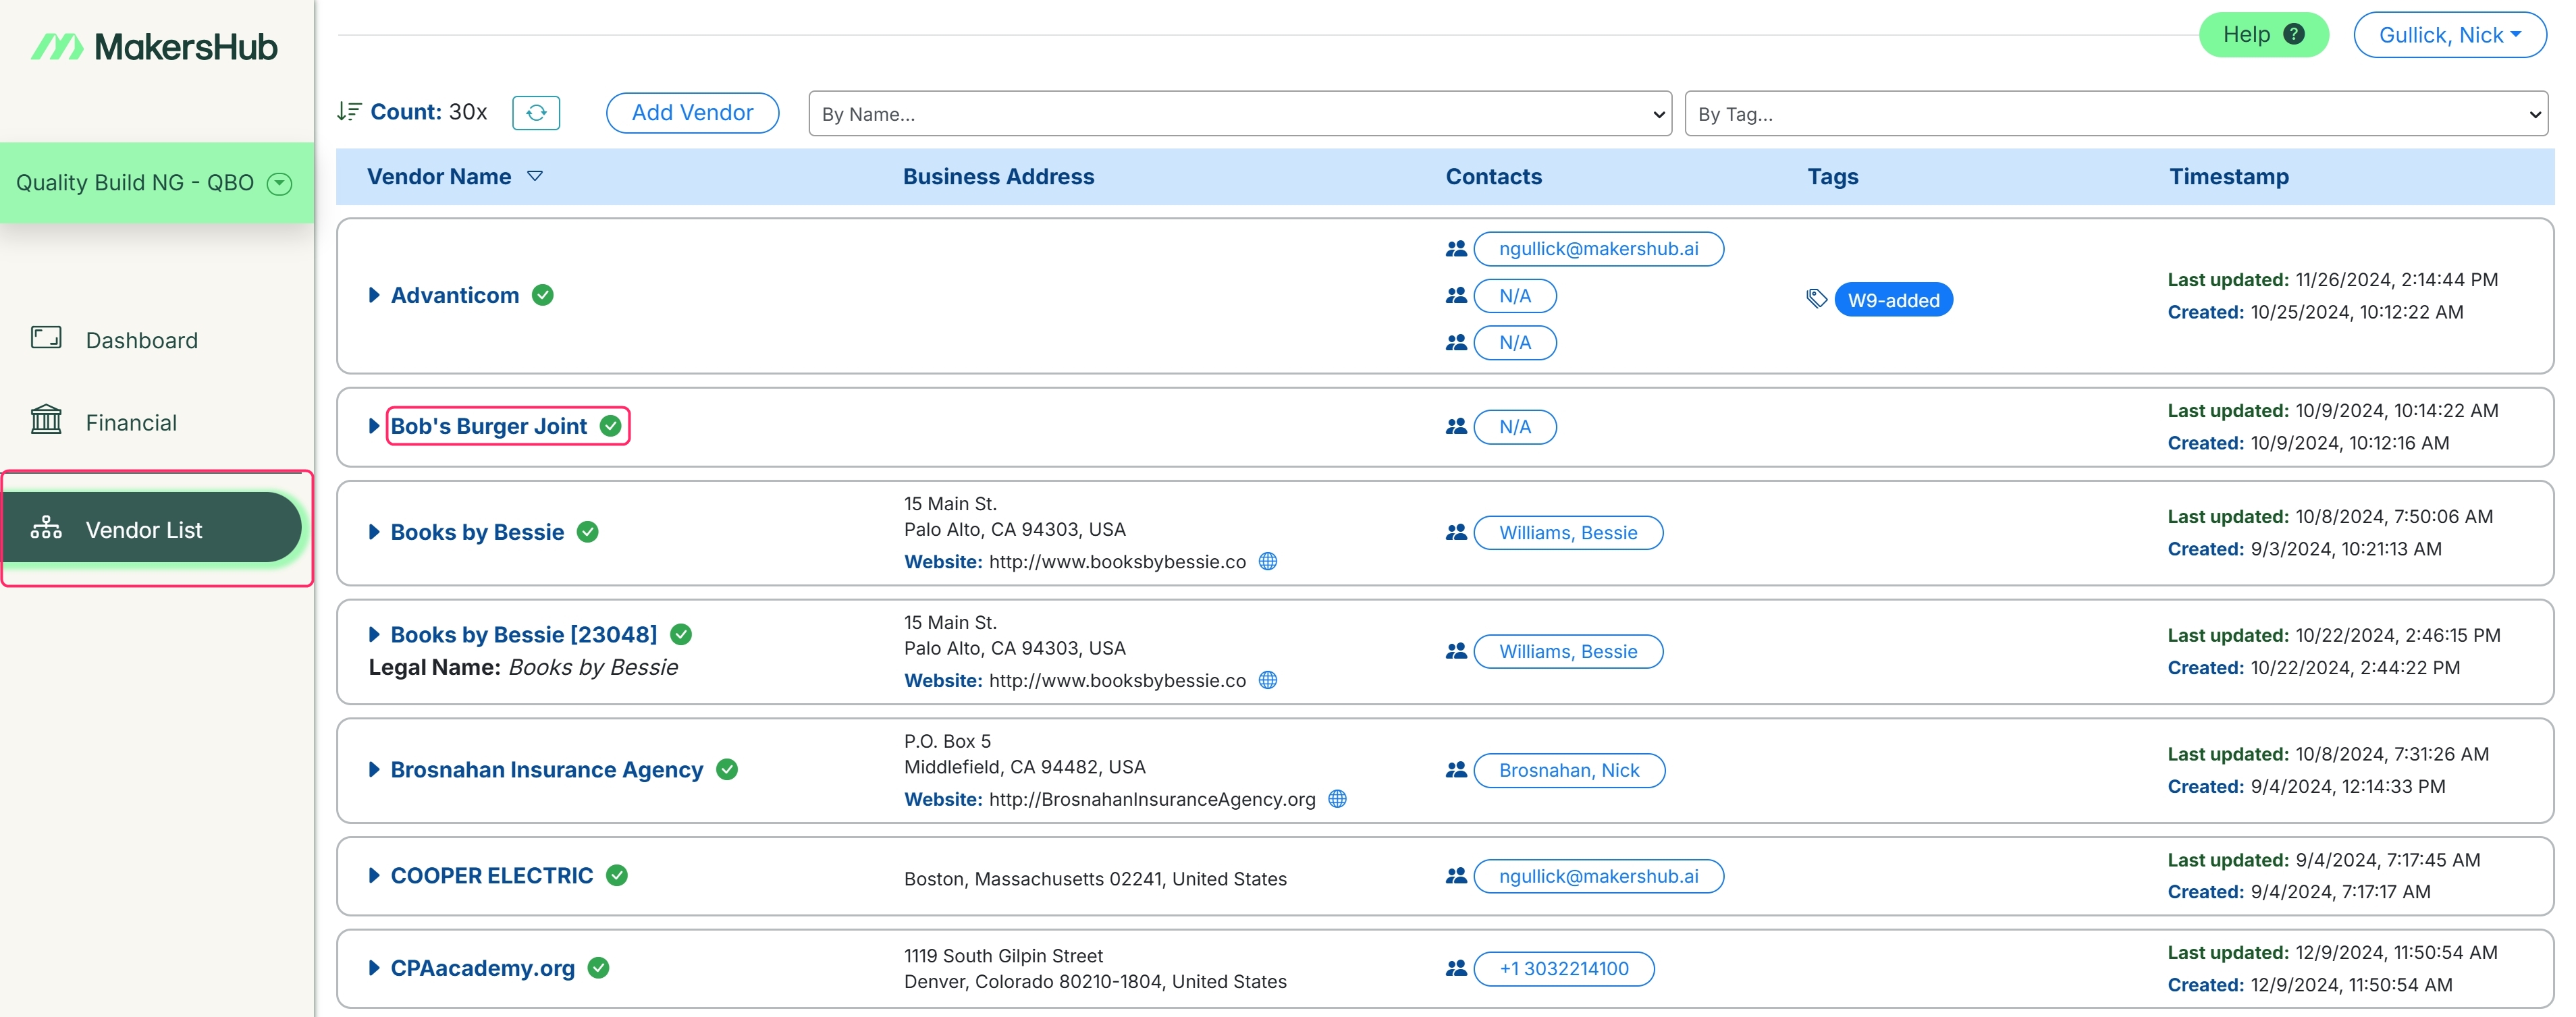Go to Dashboard in the sidebar
The image size is (2576, 1017).
click(142, 340)
